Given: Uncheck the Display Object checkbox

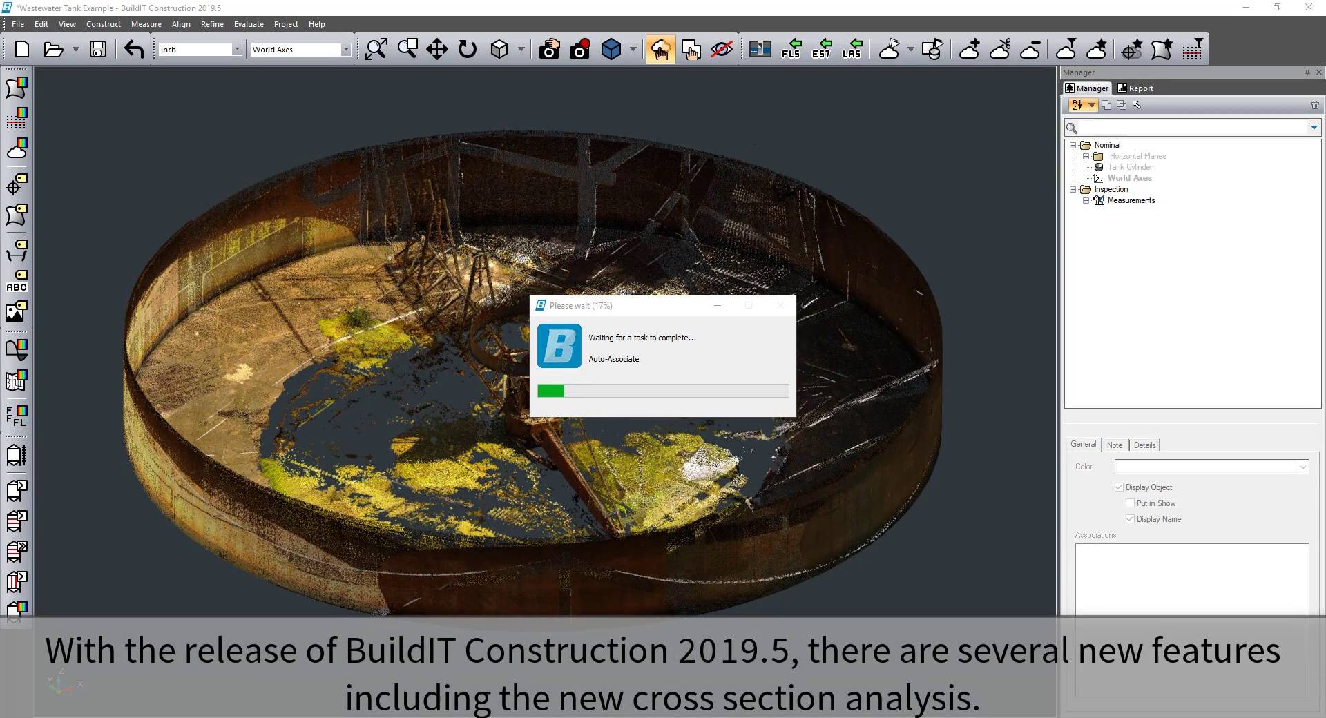Looking at the screenshot, I should (x=1120, y=487).
